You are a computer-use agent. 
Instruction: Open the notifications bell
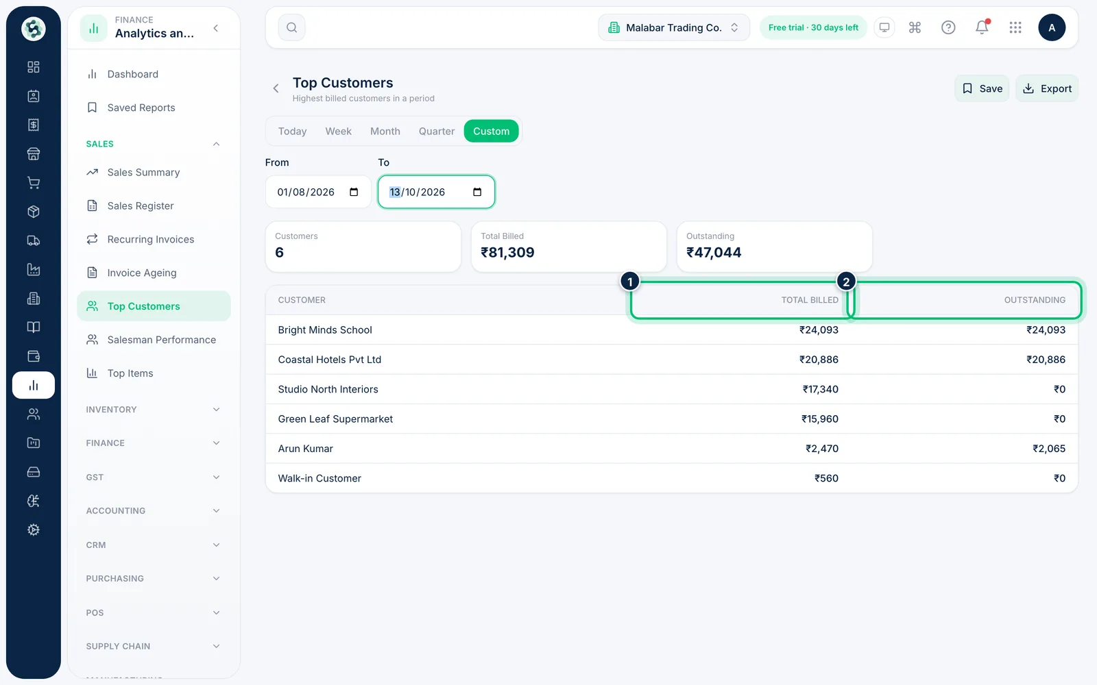(x=982, y=27)
